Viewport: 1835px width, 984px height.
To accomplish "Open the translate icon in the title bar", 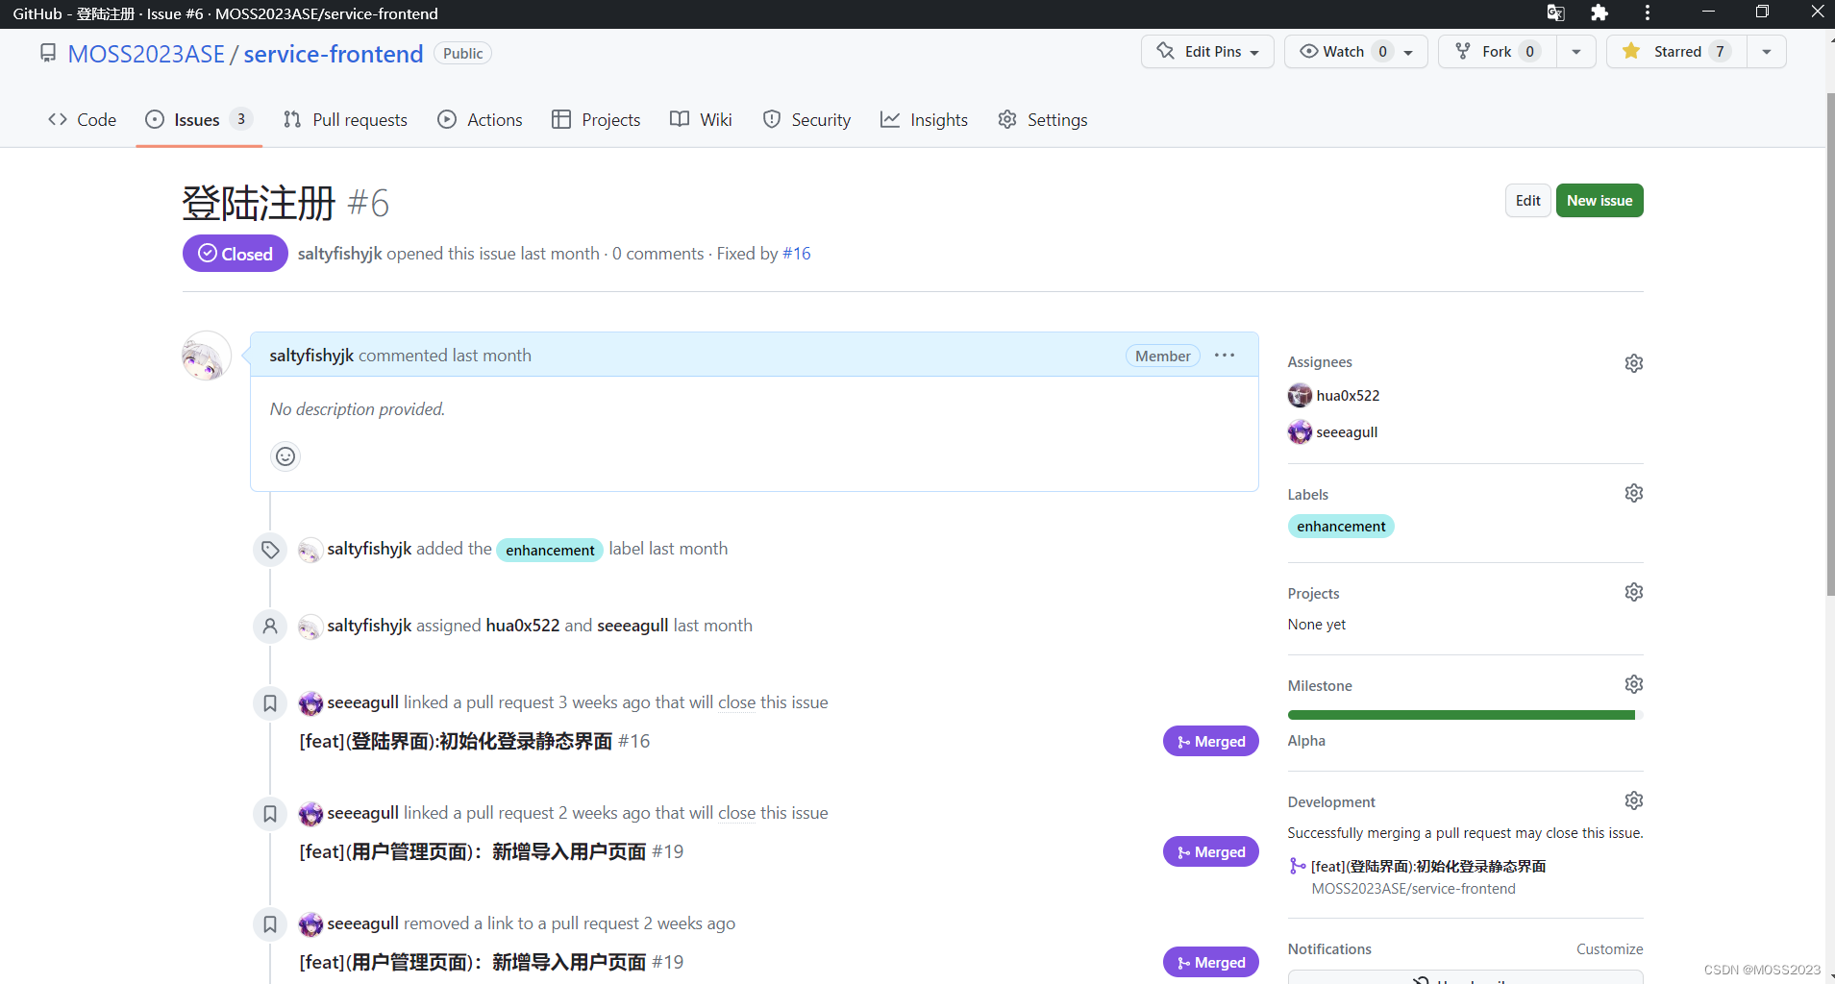I will coord(1555,12).
